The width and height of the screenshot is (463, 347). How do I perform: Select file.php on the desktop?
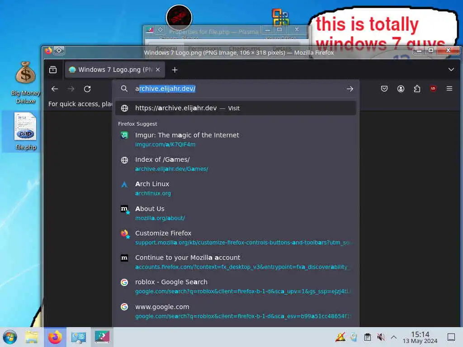click(x=26, y=131)
